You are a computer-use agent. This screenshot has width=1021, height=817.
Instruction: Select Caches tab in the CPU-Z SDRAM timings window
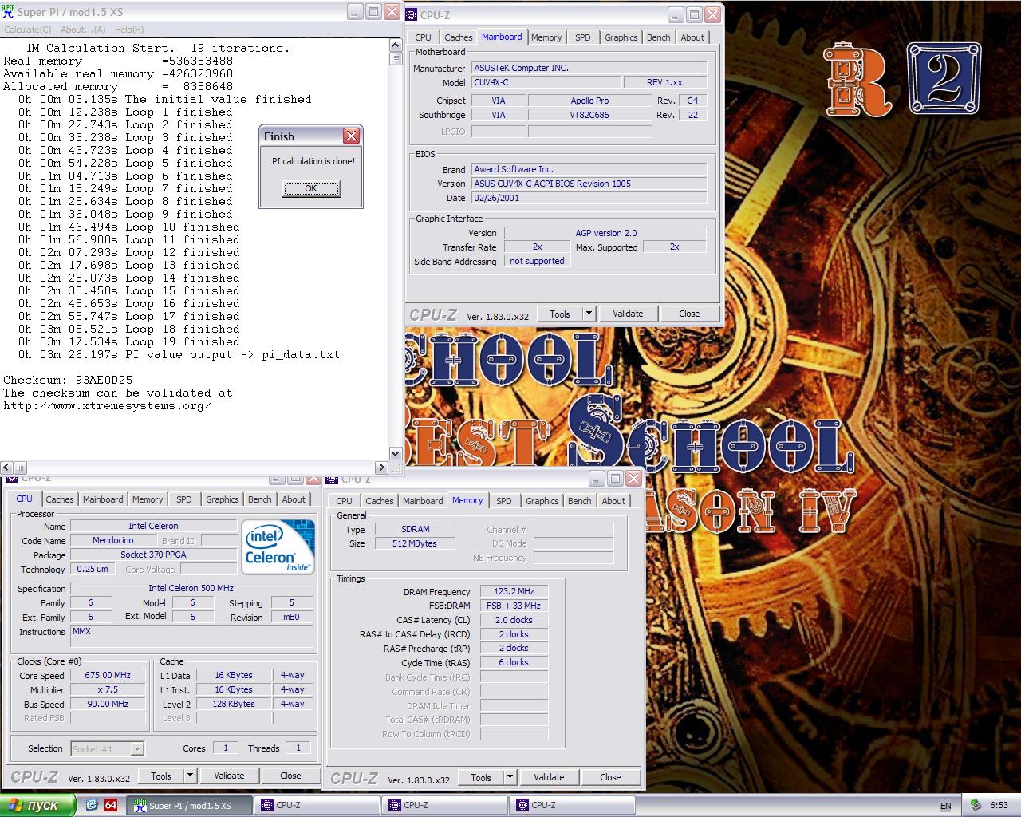pos(380,501)
